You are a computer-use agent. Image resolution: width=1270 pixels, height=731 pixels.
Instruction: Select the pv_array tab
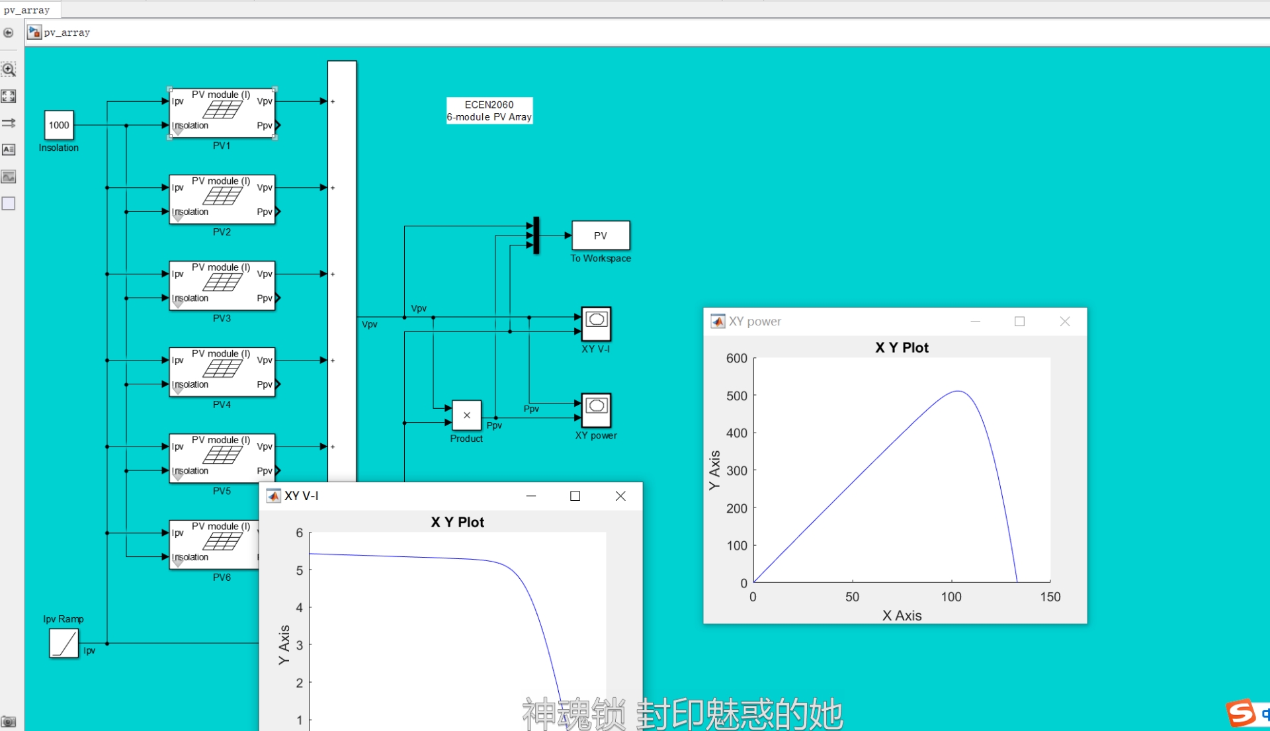click(27, 10)
